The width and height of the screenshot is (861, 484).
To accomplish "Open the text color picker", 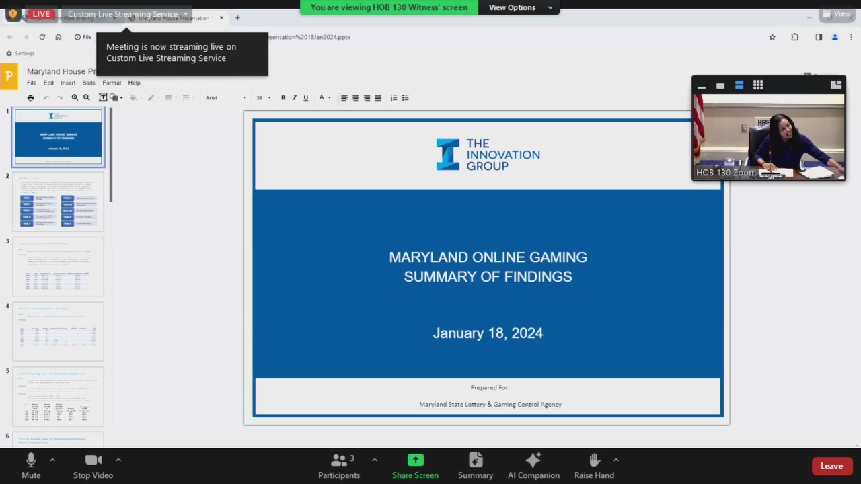I will 322,98.
